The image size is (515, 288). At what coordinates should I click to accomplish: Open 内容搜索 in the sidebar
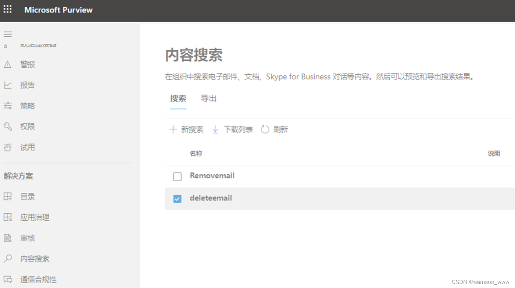[x=35, y=259]
